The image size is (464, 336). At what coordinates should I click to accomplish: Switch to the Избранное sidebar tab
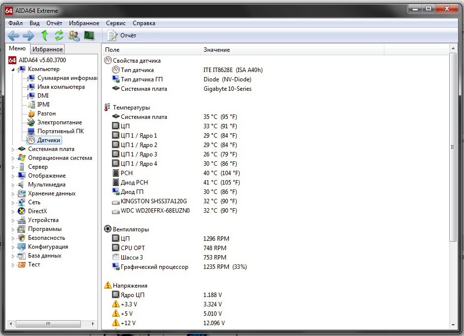[47, 49]
